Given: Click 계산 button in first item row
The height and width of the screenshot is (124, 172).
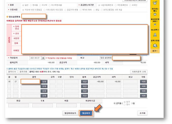Looking at the screenshot, I should point(84,82).
